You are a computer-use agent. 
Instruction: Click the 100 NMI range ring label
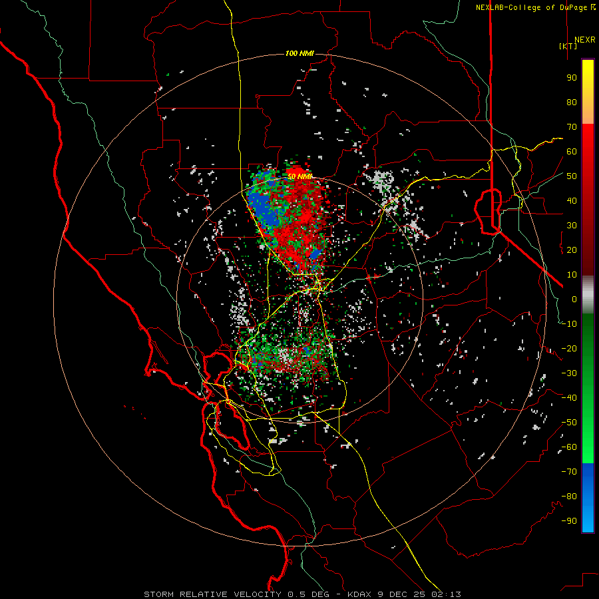[x=299, y=53]
